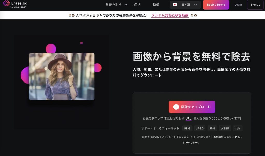
Task: Click the WEBP format tag
Action: point(225,128)
